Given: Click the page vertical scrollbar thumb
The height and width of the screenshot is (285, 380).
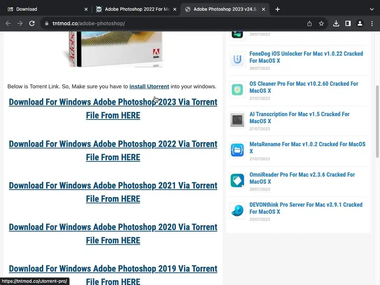Looking at the screenshot, I should tap(377, 121).
